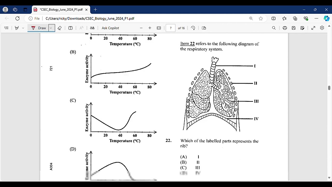Expand the Highlight options dropdown
Screen dimensions: 332x187
[x=23, y=28]
